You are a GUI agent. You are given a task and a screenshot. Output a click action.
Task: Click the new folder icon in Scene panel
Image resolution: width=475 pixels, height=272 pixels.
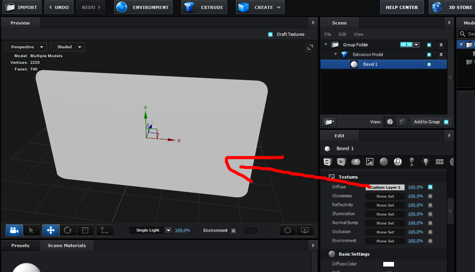click(329, 122)
